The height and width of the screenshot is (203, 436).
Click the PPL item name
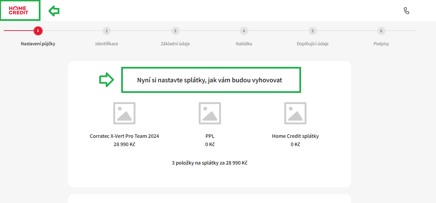click(x=210, y=136)
